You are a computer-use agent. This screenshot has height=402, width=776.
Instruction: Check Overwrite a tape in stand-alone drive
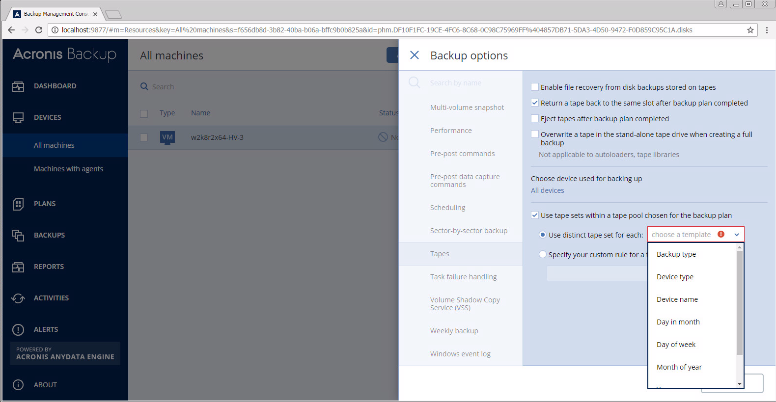pos(535,134)
